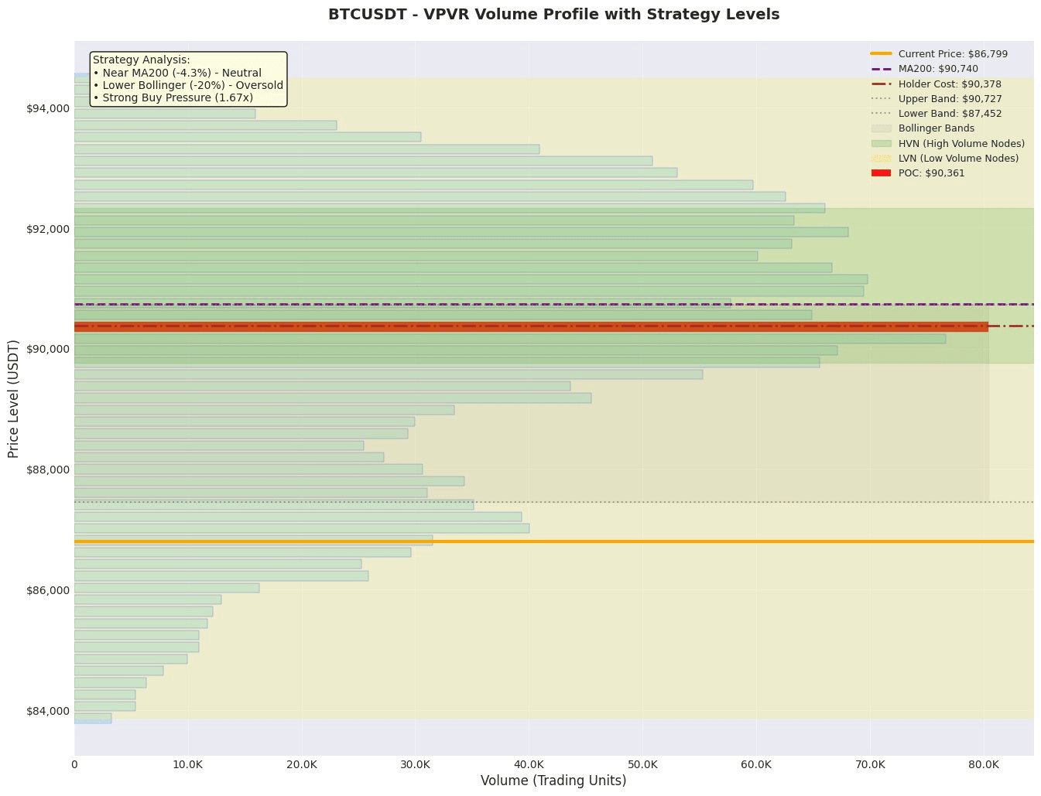This screenshot has width=1041, height=796.
Task: Click the Bollinger Bands legend label
Action: pyautogui.click(x=937, y=128)
